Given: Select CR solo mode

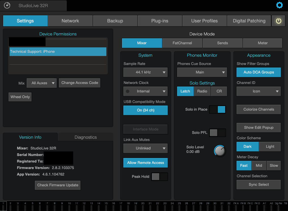Looking at the screenshot, I should click(219, 91).
